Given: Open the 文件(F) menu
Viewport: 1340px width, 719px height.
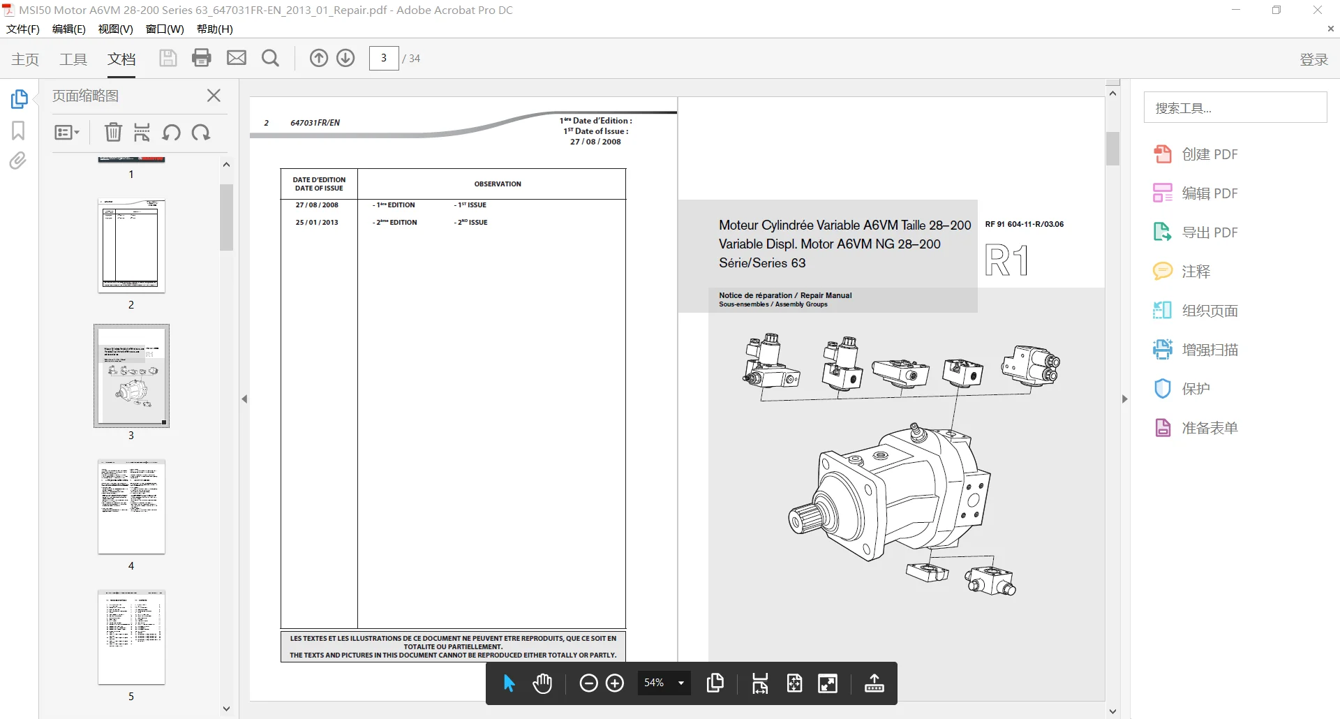Looking at the screenshot, I should 23,29.
